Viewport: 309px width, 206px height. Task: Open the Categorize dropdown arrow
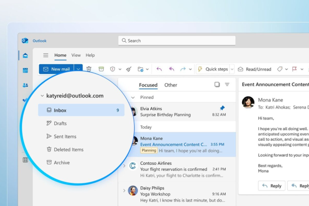click(x=286, y=69)
